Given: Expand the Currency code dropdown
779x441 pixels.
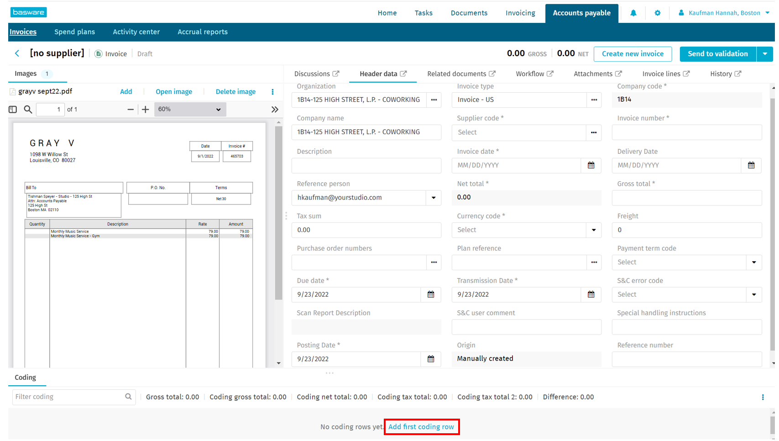Looking at the screenshot, I should click(593, 230).
